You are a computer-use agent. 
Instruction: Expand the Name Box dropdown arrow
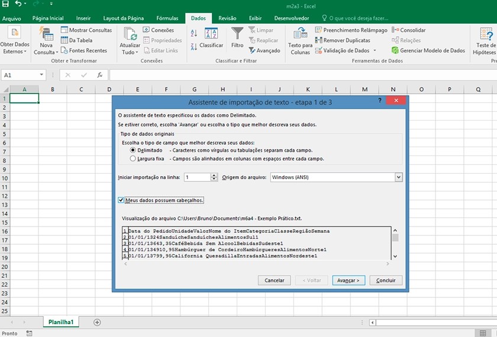41,75
